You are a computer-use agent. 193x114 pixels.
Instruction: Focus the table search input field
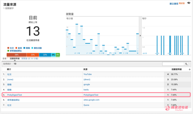[173, 64]
